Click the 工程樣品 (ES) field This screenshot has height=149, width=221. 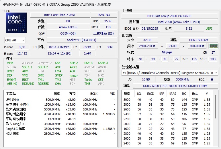click(x=103, y=33)
